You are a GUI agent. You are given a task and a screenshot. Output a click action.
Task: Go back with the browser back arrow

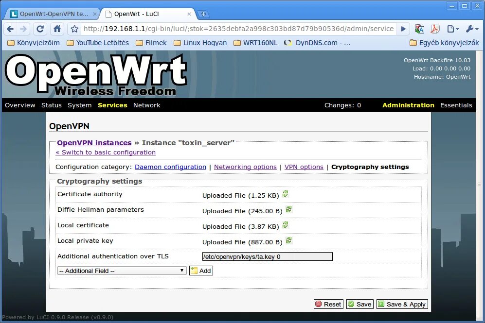click(10, 29)
